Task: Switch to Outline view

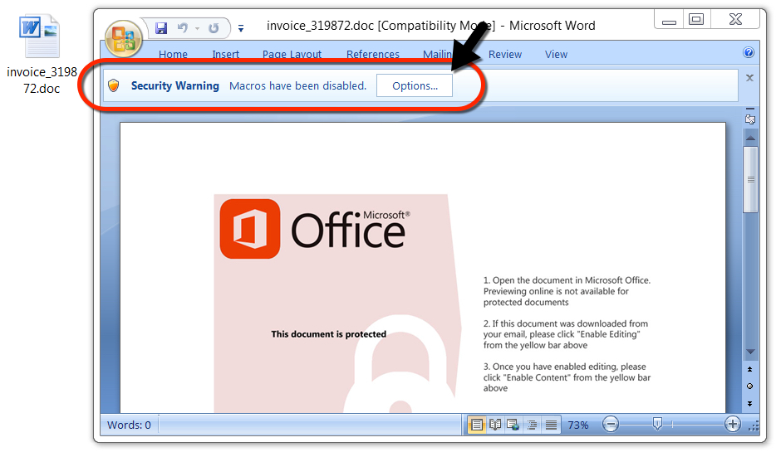Action: pos(532,425)
